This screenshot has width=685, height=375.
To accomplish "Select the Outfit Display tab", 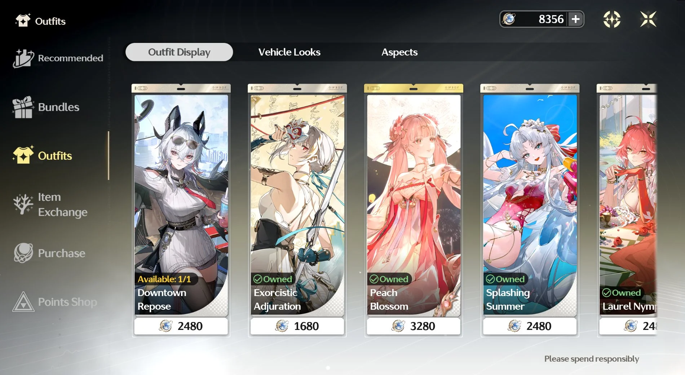I will pyautogui.click(x=179, y=52).
